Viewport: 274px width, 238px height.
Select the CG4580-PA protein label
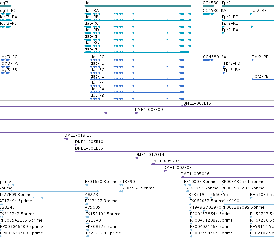coord(215,57)
